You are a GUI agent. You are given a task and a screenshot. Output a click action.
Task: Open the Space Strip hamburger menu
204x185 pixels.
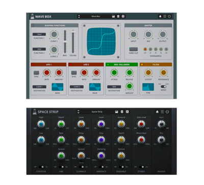[162, 112]
